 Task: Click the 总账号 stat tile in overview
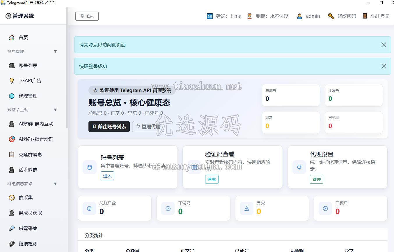coord(291,95)
